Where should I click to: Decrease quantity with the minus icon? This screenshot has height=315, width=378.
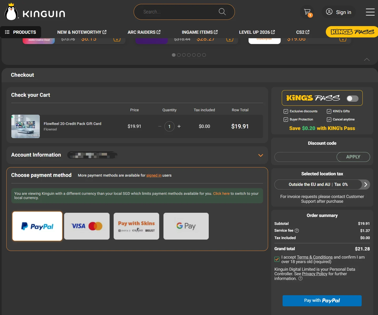[x=160, y=126]
